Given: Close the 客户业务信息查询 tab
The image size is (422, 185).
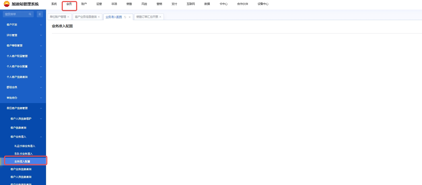Looking at the screenshot, I should click(x=99, y=17).
